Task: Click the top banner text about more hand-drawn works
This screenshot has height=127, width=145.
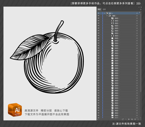Action: click(x=102, y=4)
